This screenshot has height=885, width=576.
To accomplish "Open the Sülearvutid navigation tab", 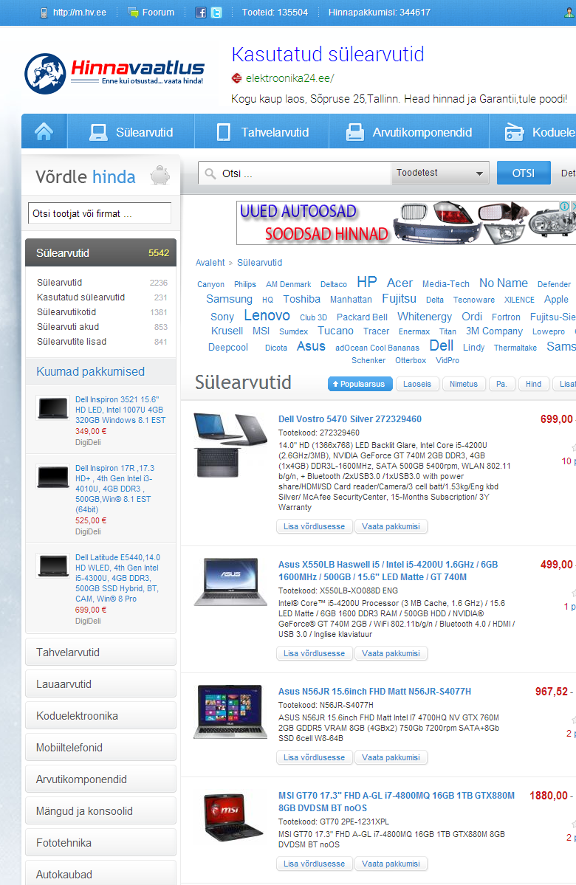I will coord(131,132).
